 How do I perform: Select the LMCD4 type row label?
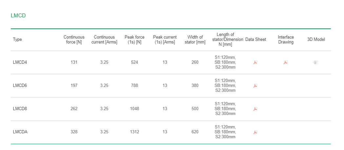[20, 62]
